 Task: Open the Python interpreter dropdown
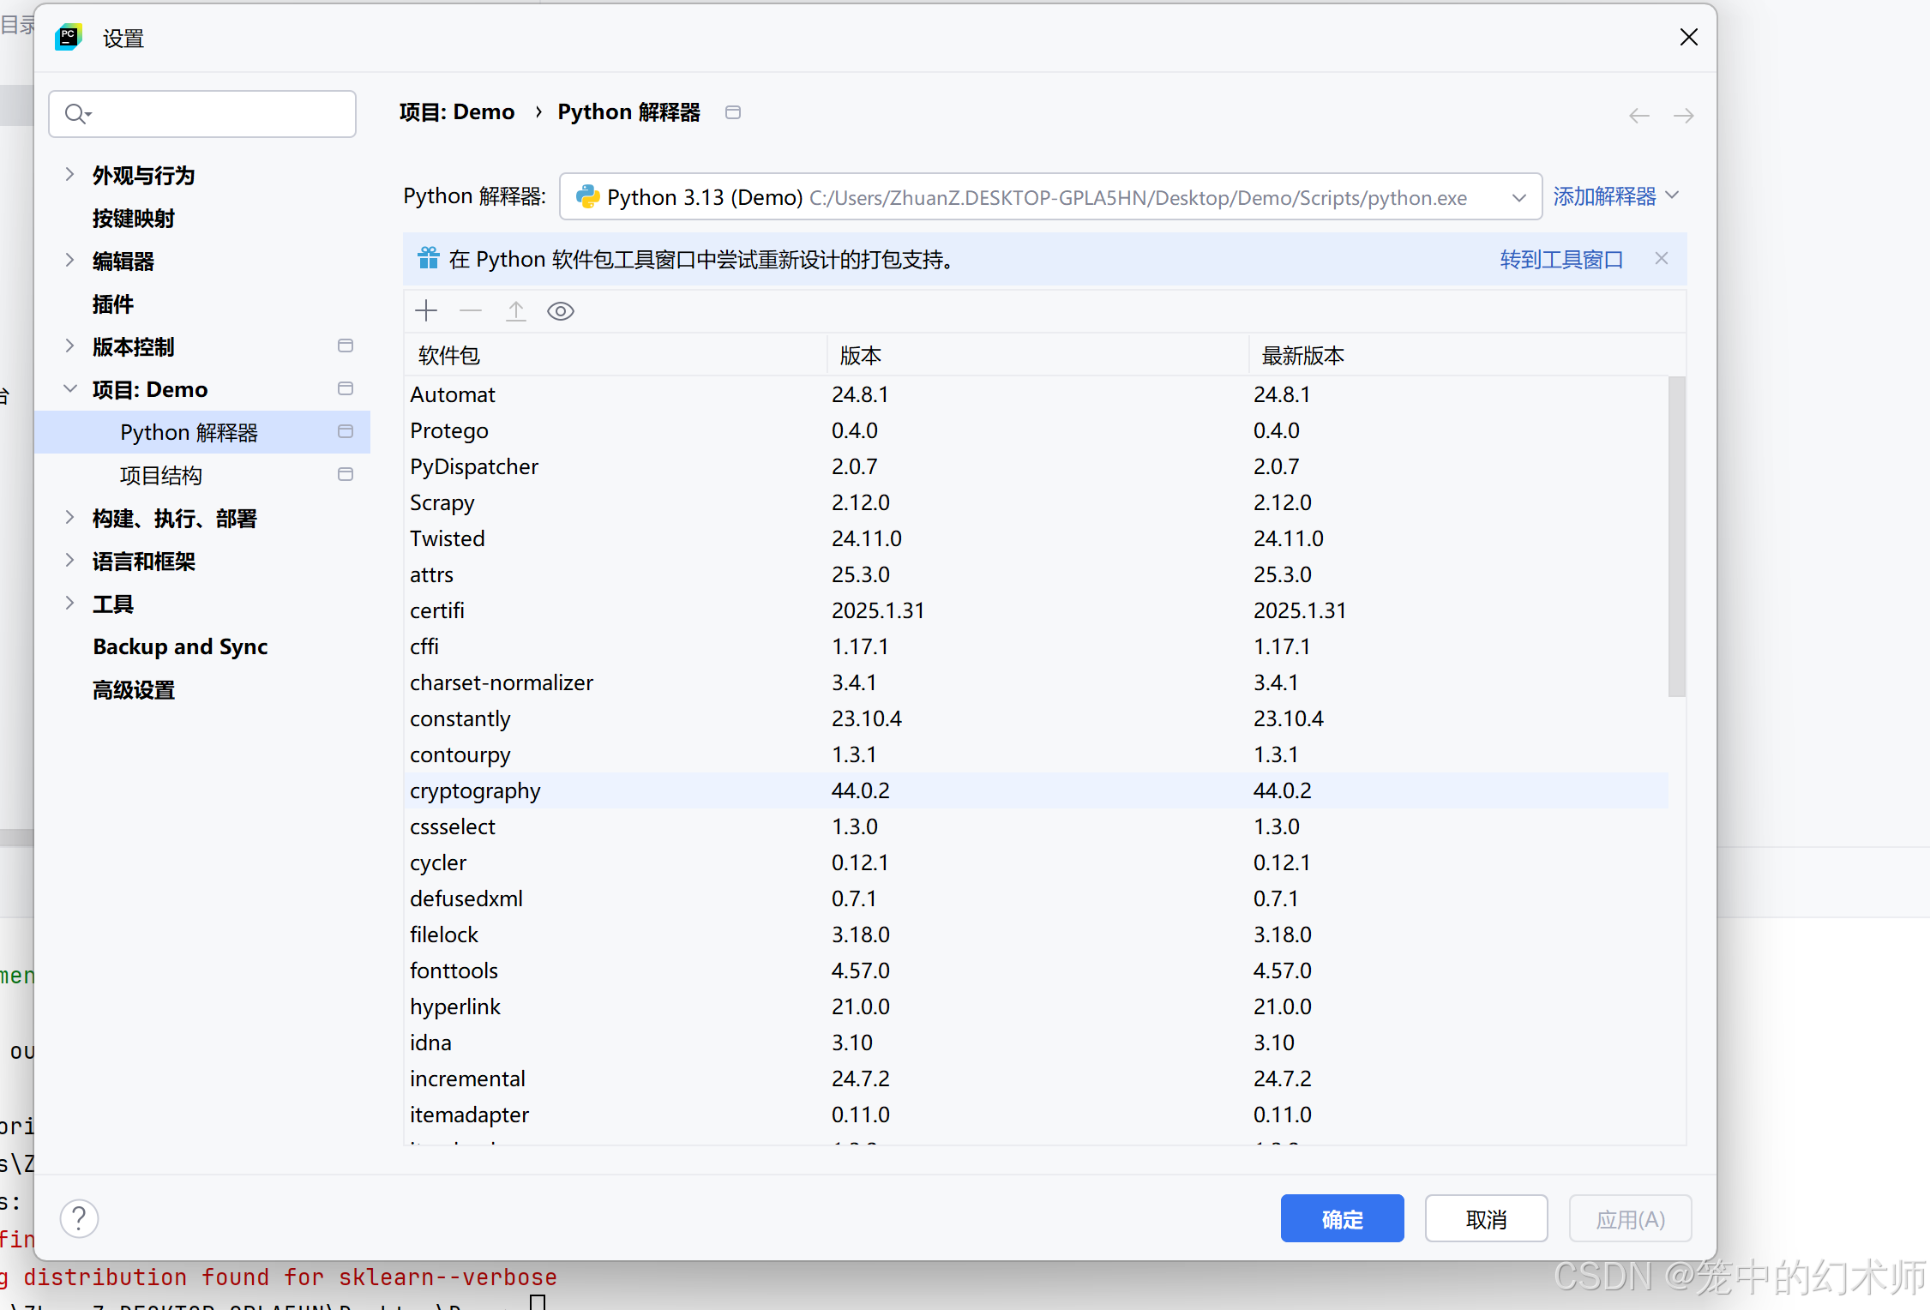[x=1518, y=197]
